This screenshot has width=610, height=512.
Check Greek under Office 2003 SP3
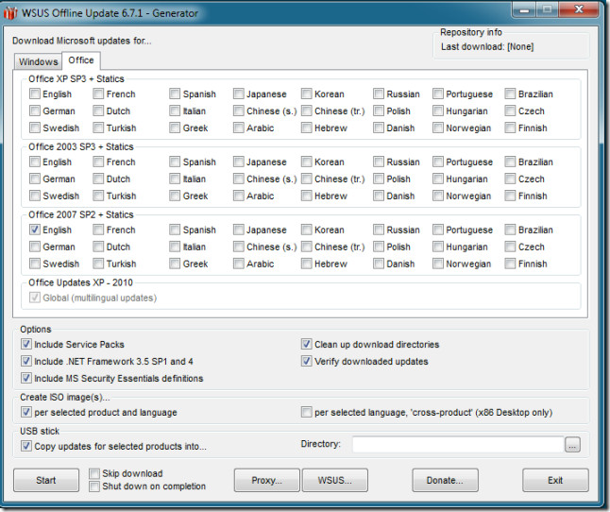tap(175, 196)
